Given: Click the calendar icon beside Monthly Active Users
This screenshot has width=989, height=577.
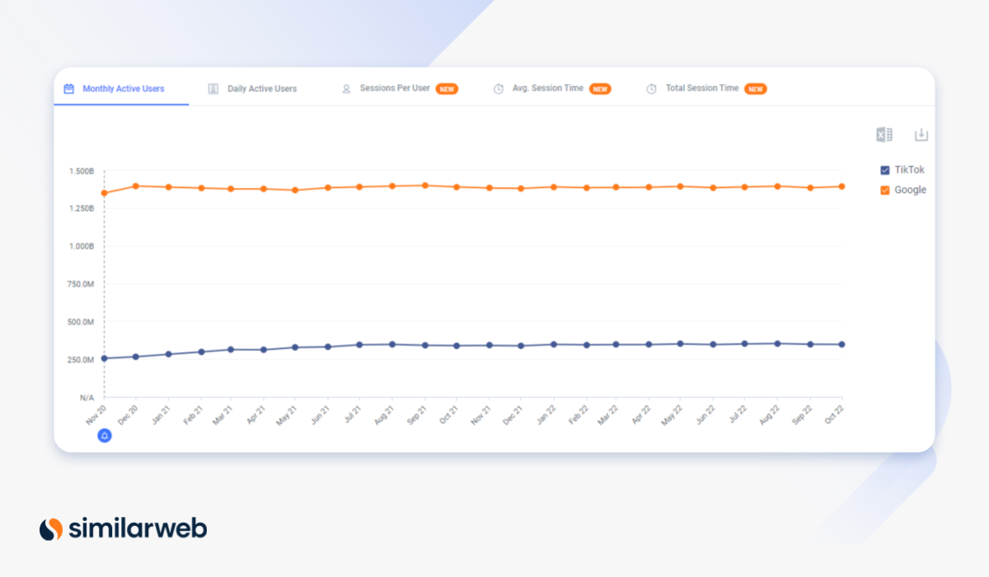Looking at the screenshot, I should tap(69, 89).
